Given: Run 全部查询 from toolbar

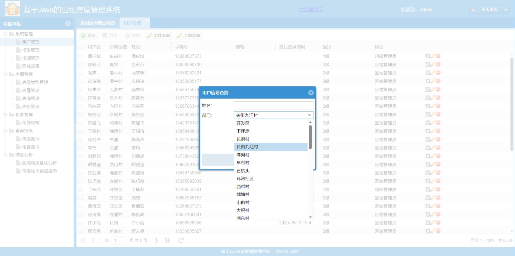Looking at the screenshot, I should coord(189,35).
